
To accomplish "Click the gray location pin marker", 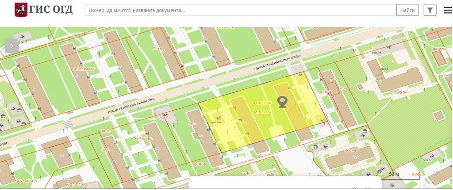I will click(282, 102).
